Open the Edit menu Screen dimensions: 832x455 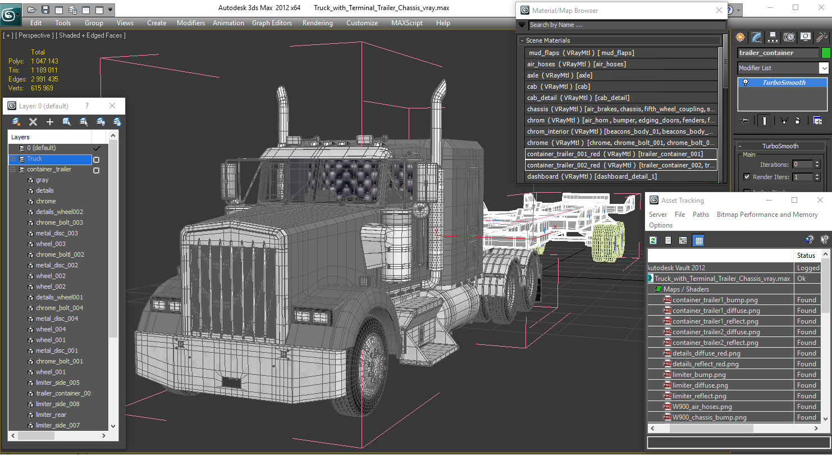click(x=36, y=23)
